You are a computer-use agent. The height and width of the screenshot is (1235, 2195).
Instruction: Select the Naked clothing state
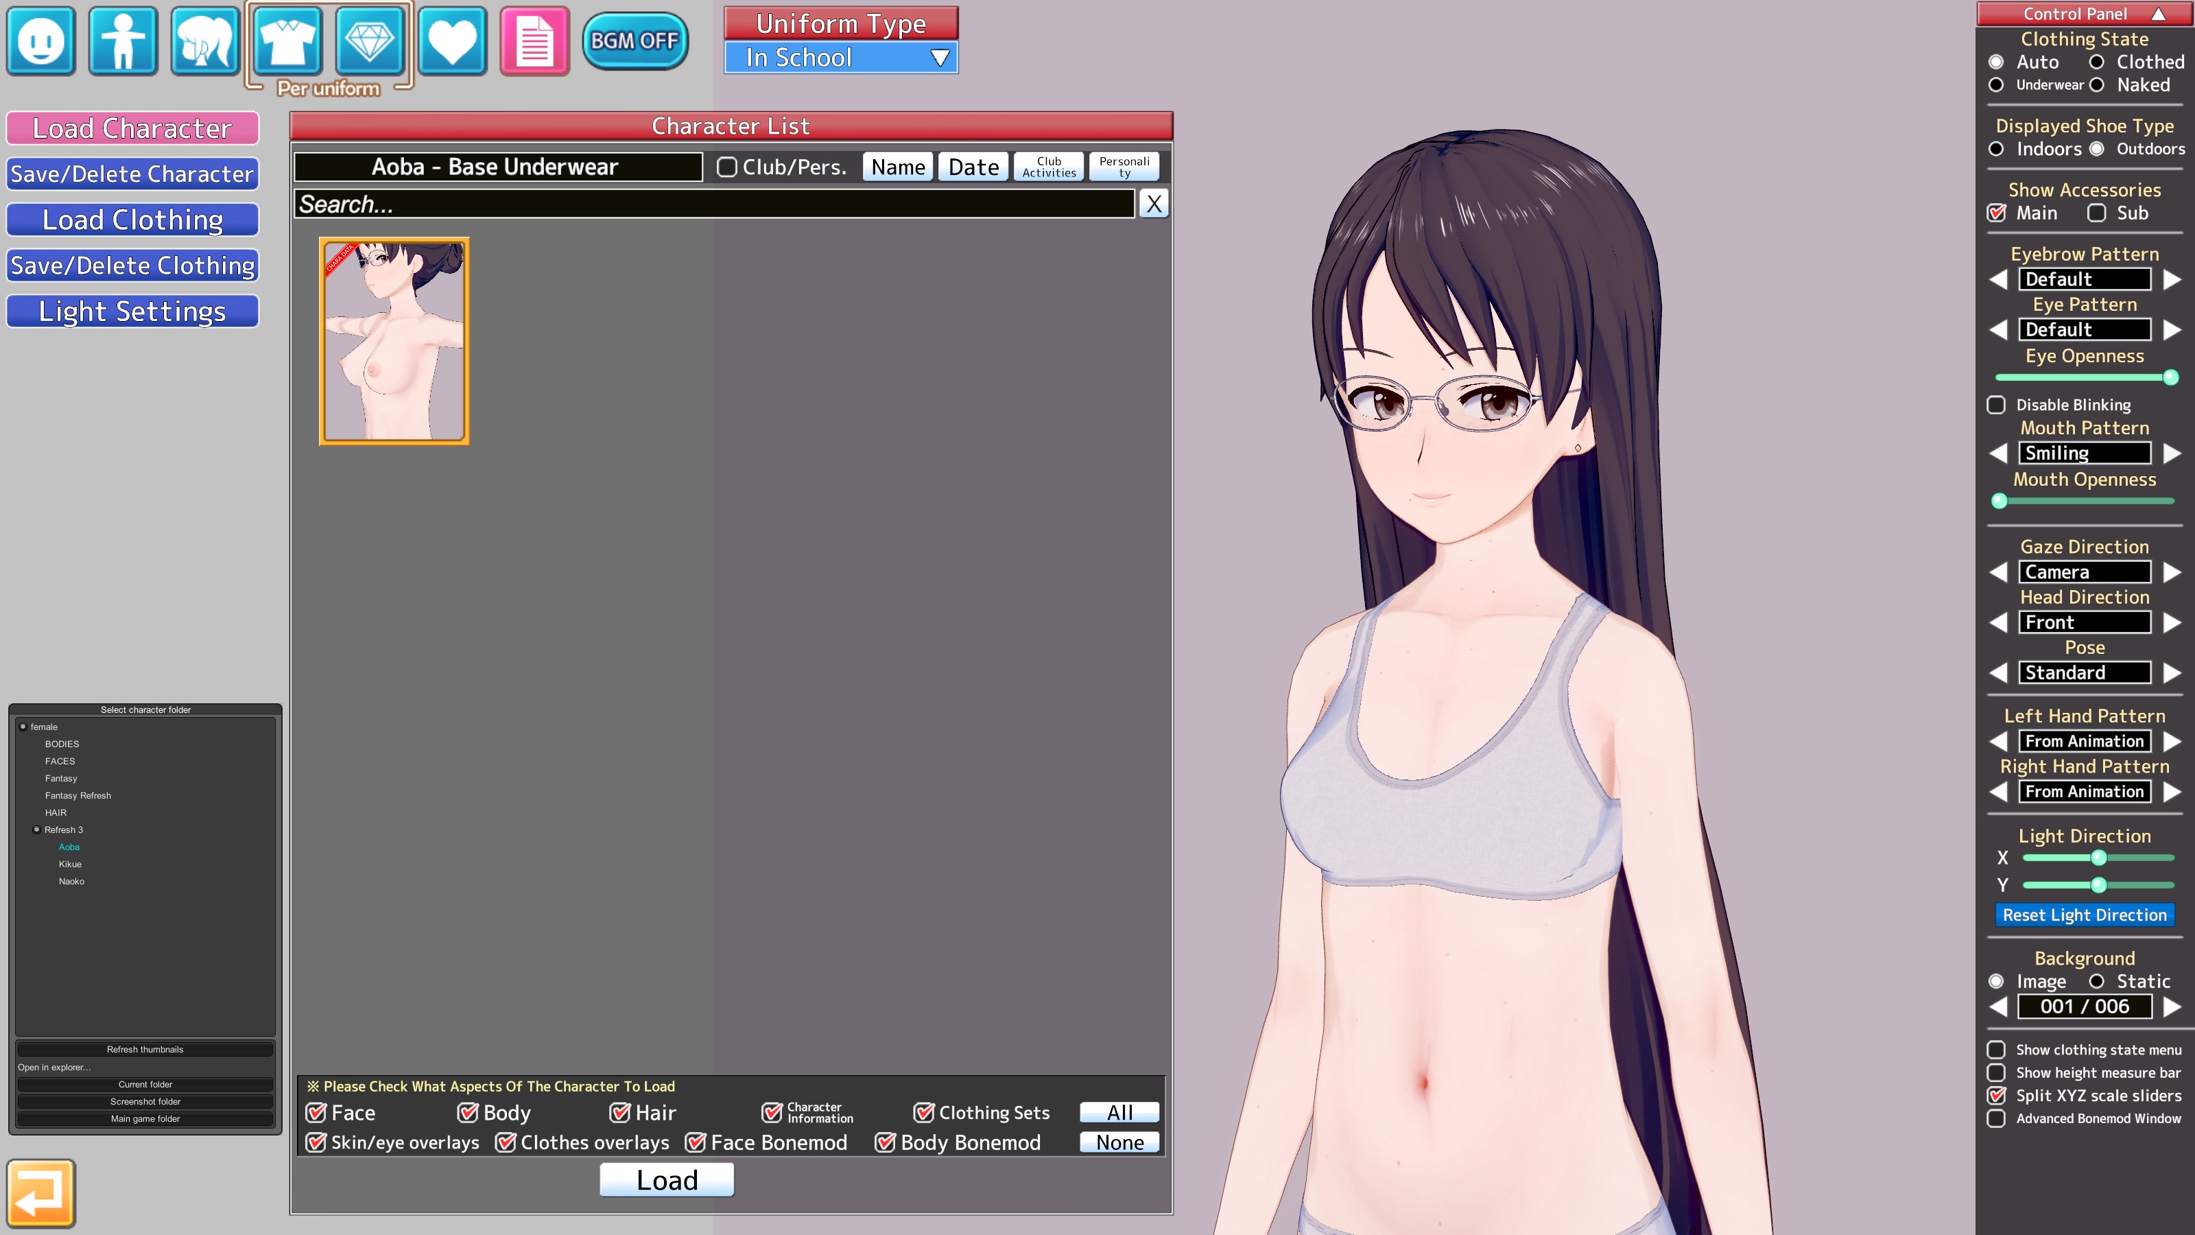2097,85
